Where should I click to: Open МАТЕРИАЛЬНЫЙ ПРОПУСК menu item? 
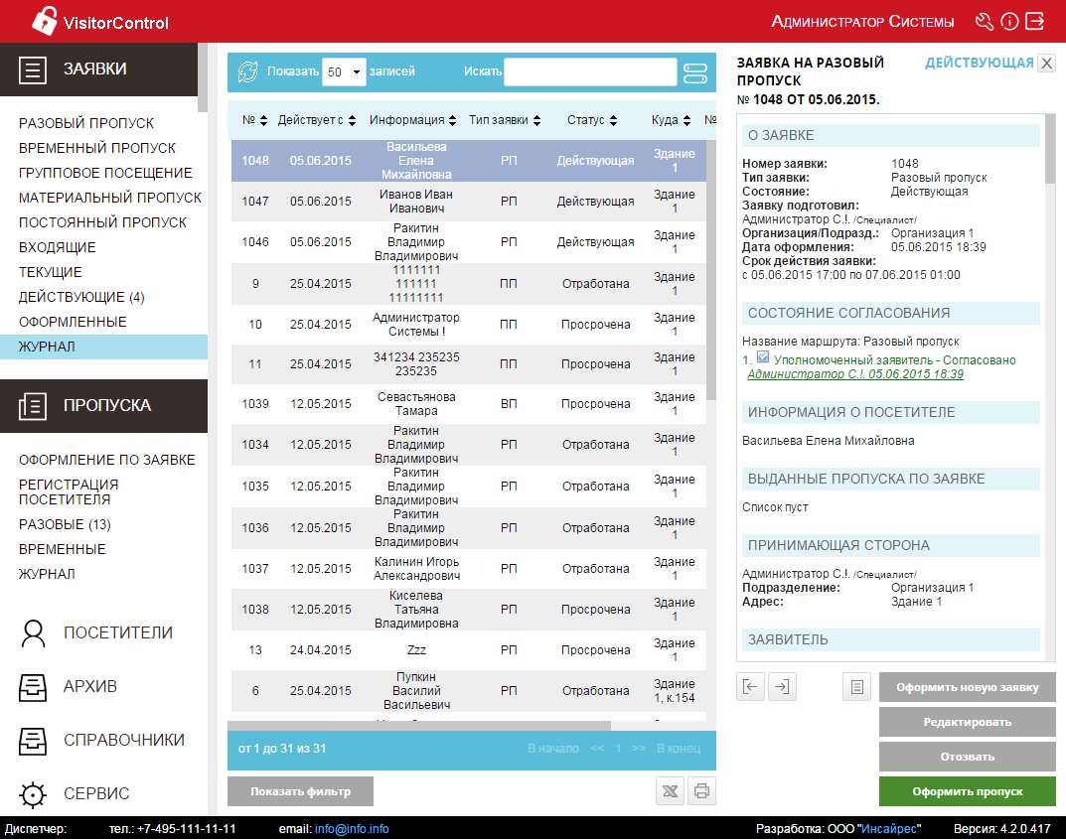110,198
